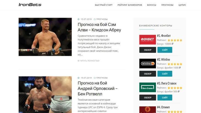Click the IronBets logo
The width and height of the screenshot is (201, 113).
click(30, 5)
